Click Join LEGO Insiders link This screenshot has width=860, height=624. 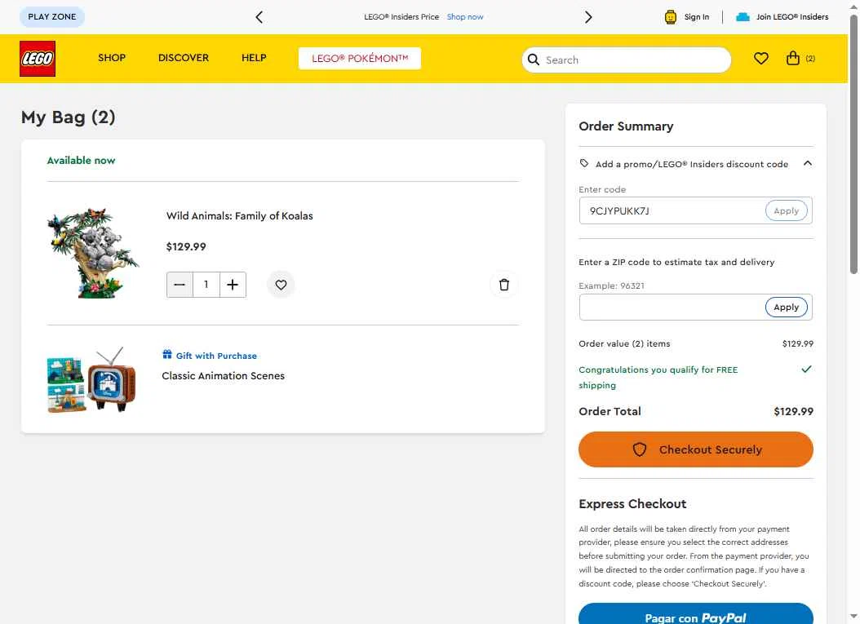tap(792, 17)
